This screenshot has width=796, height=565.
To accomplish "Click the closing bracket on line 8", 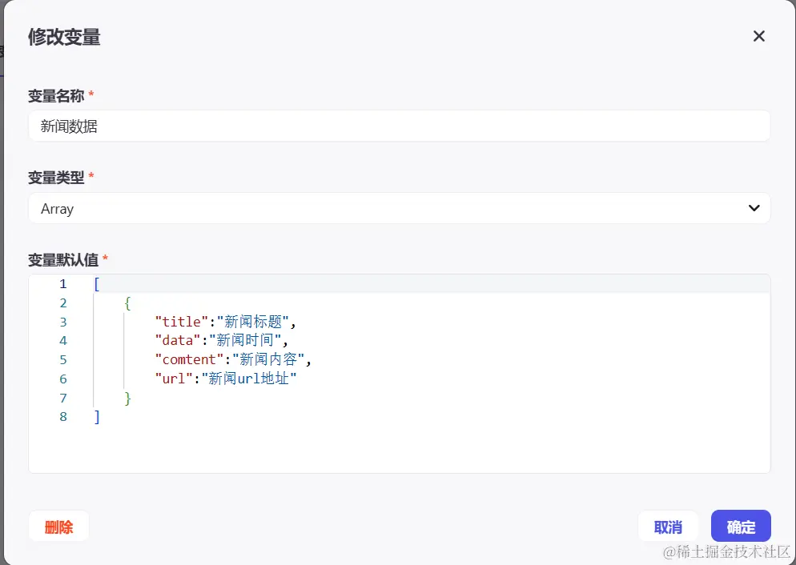I will click(97, 417).
